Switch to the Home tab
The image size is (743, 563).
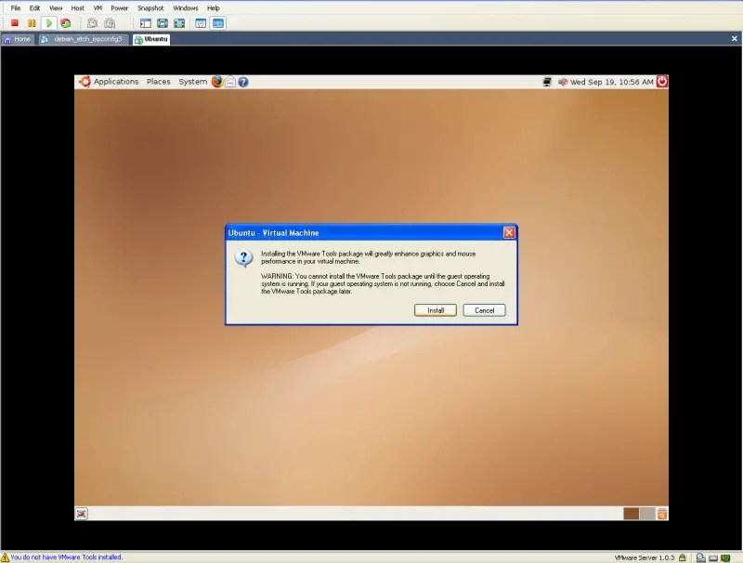tap(18, 39)
